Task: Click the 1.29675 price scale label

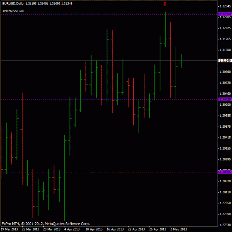Action: point(225,127)
